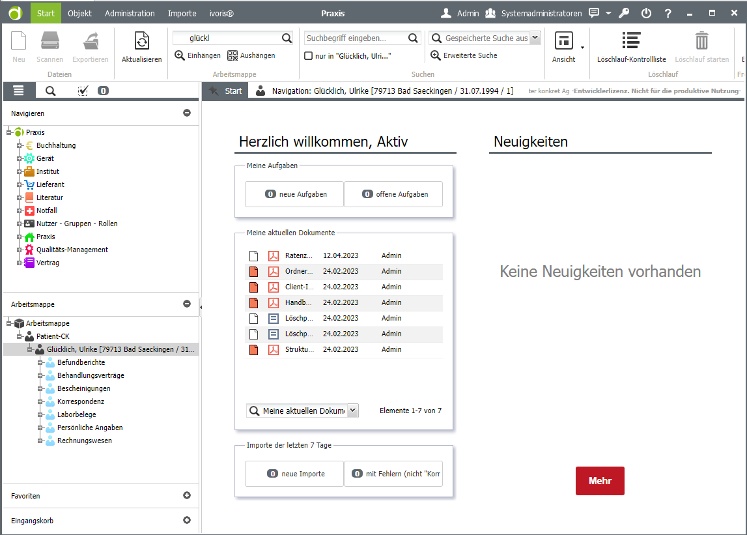Select the Laborbelege folder in Arbeitsmappe
Viewport: 747px width, 535px height.
76,414
